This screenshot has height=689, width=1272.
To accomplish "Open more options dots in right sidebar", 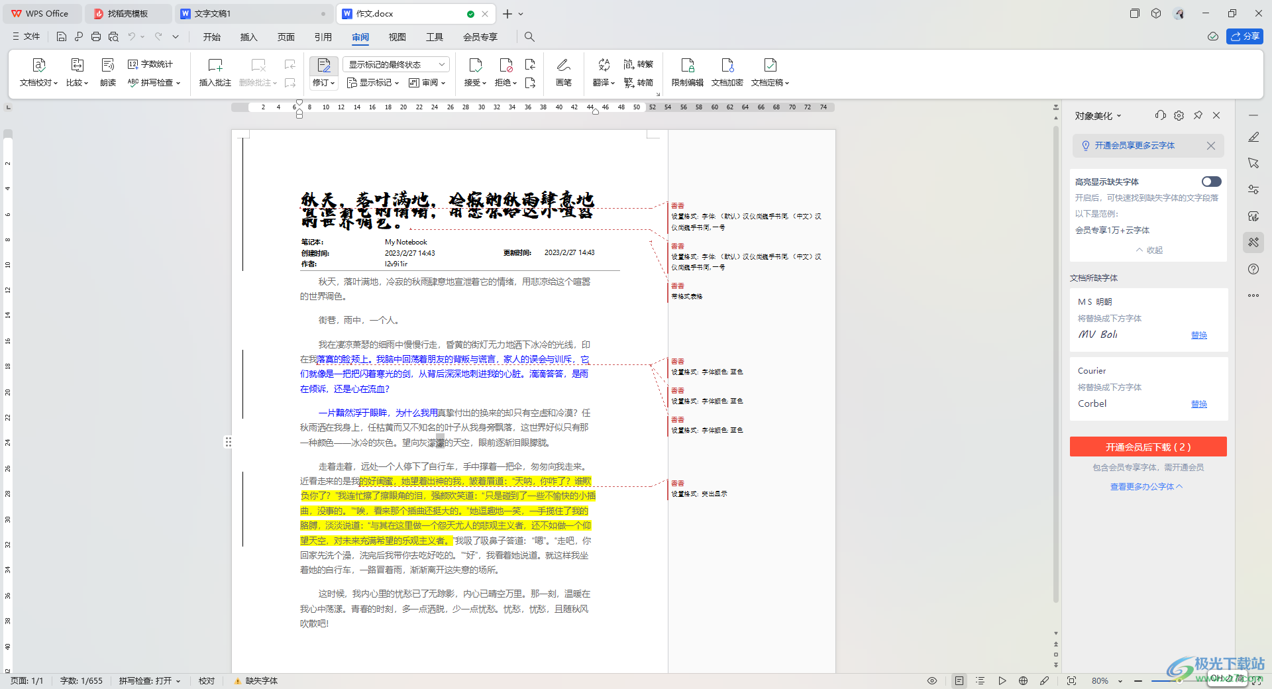I will click(x=1253, y=295).
